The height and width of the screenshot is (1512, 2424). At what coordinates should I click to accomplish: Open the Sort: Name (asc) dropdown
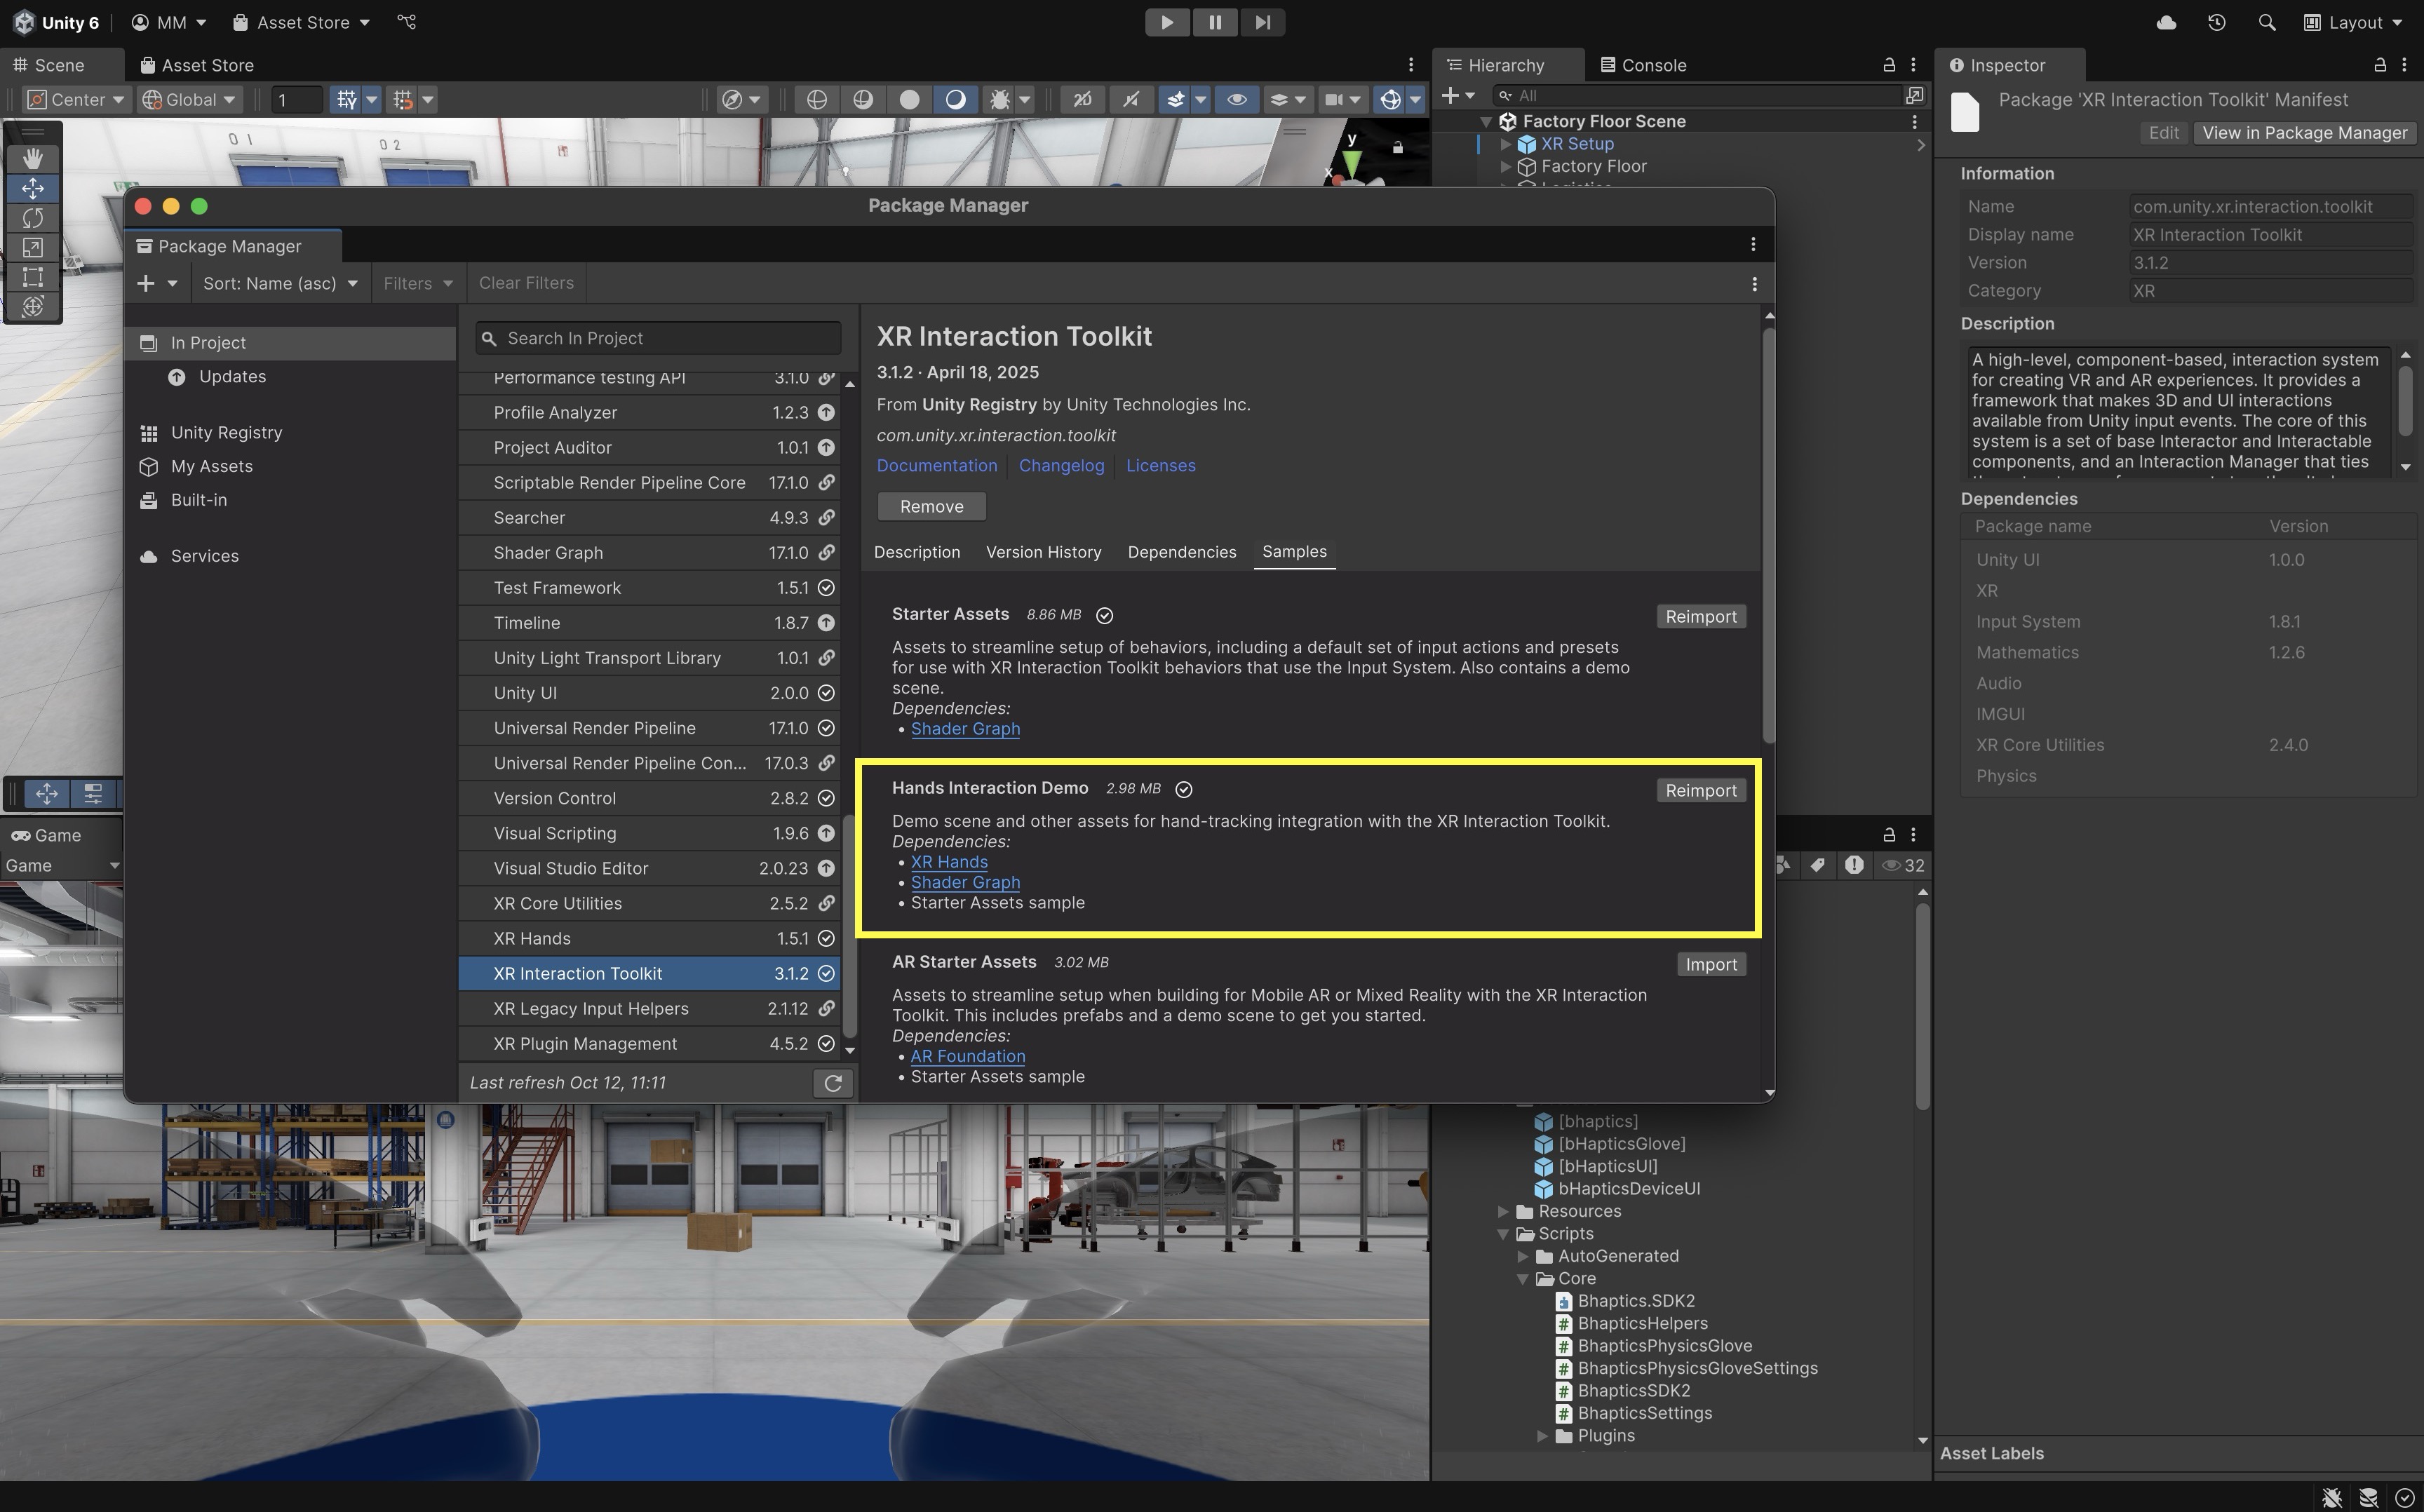pyautogui.click(x=280, y=284)
